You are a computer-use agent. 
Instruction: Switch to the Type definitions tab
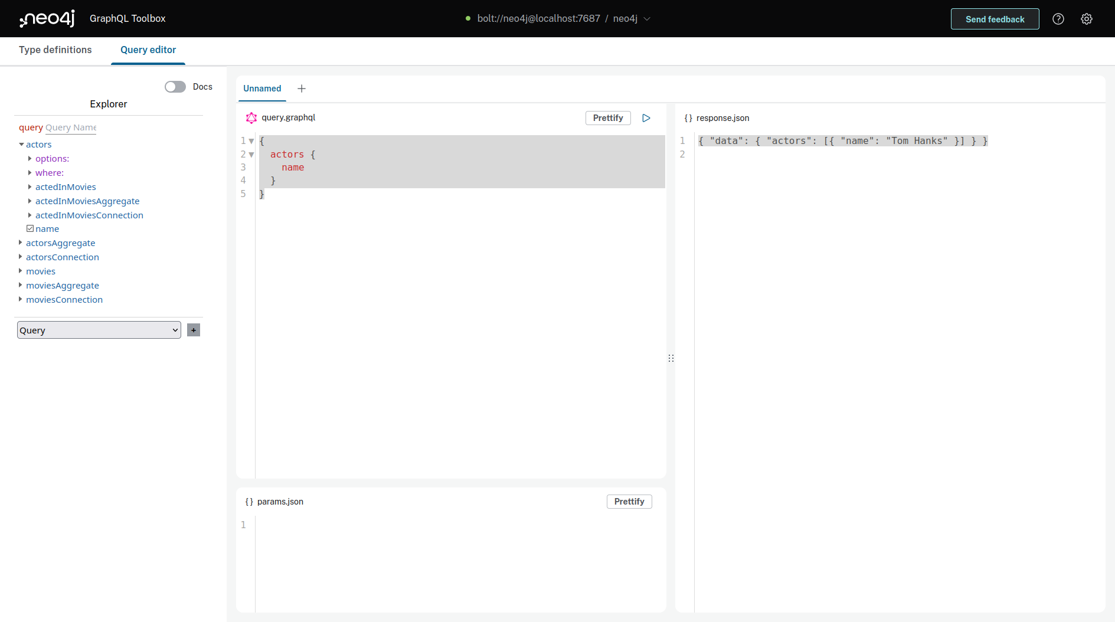pos(55,50)
